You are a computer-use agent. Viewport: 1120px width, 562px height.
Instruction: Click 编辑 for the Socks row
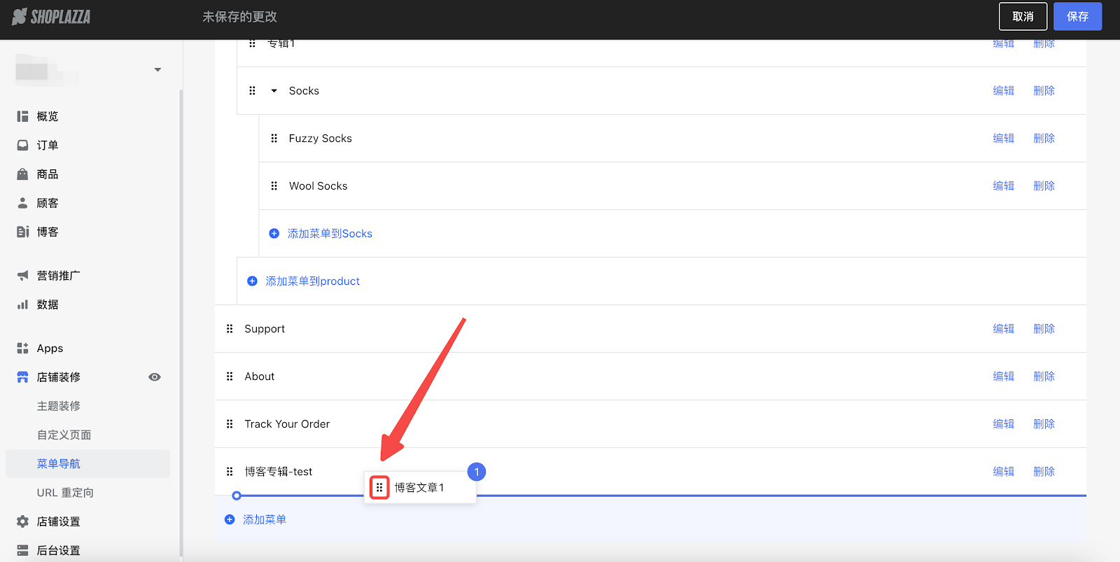coord(1003,90)
